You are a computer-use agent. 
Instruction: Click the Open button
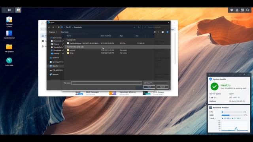tap(149, 87)
